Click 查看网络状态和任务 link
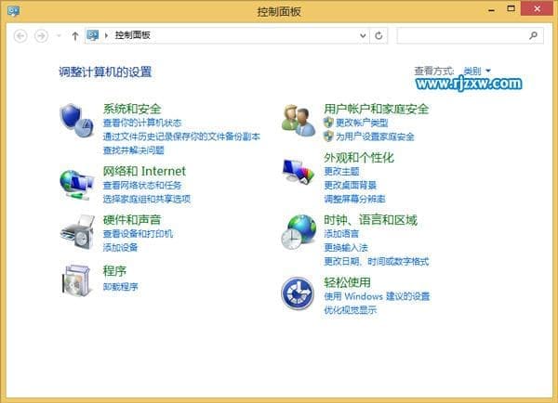The width and height of the screenshot is (558, 403). (x=142, y=185)
